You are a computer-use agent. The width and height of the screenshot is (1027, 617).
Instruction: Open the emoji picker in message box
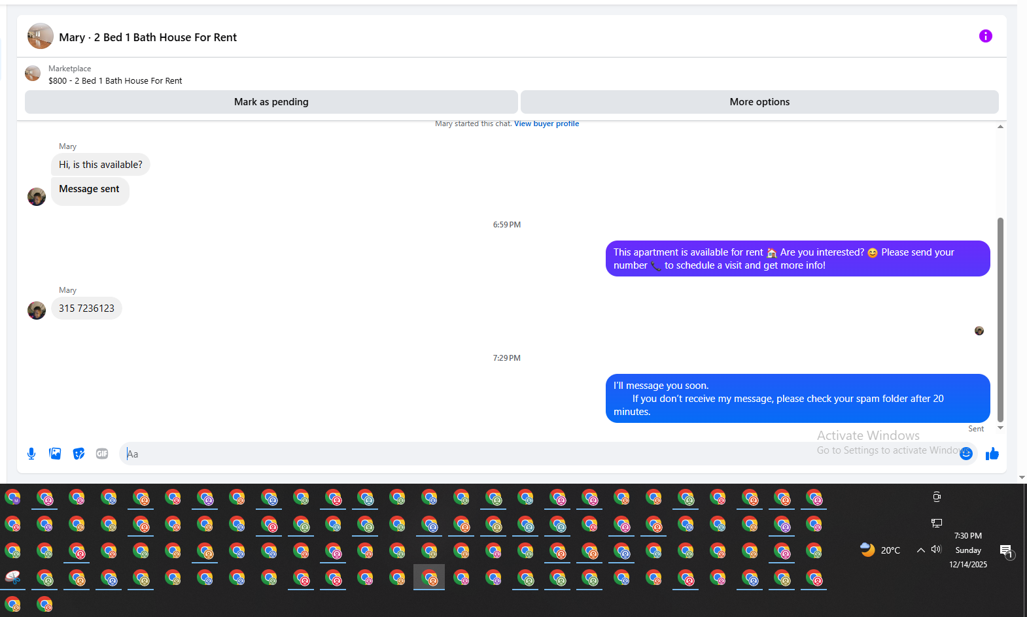point(966,454)
